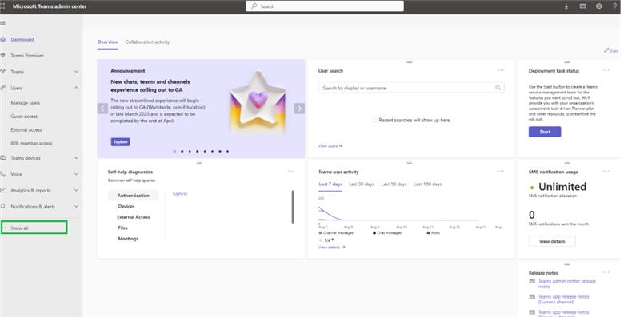Click the Start deployment button
This screenshot has width=640, height=317.
(545, 132)
